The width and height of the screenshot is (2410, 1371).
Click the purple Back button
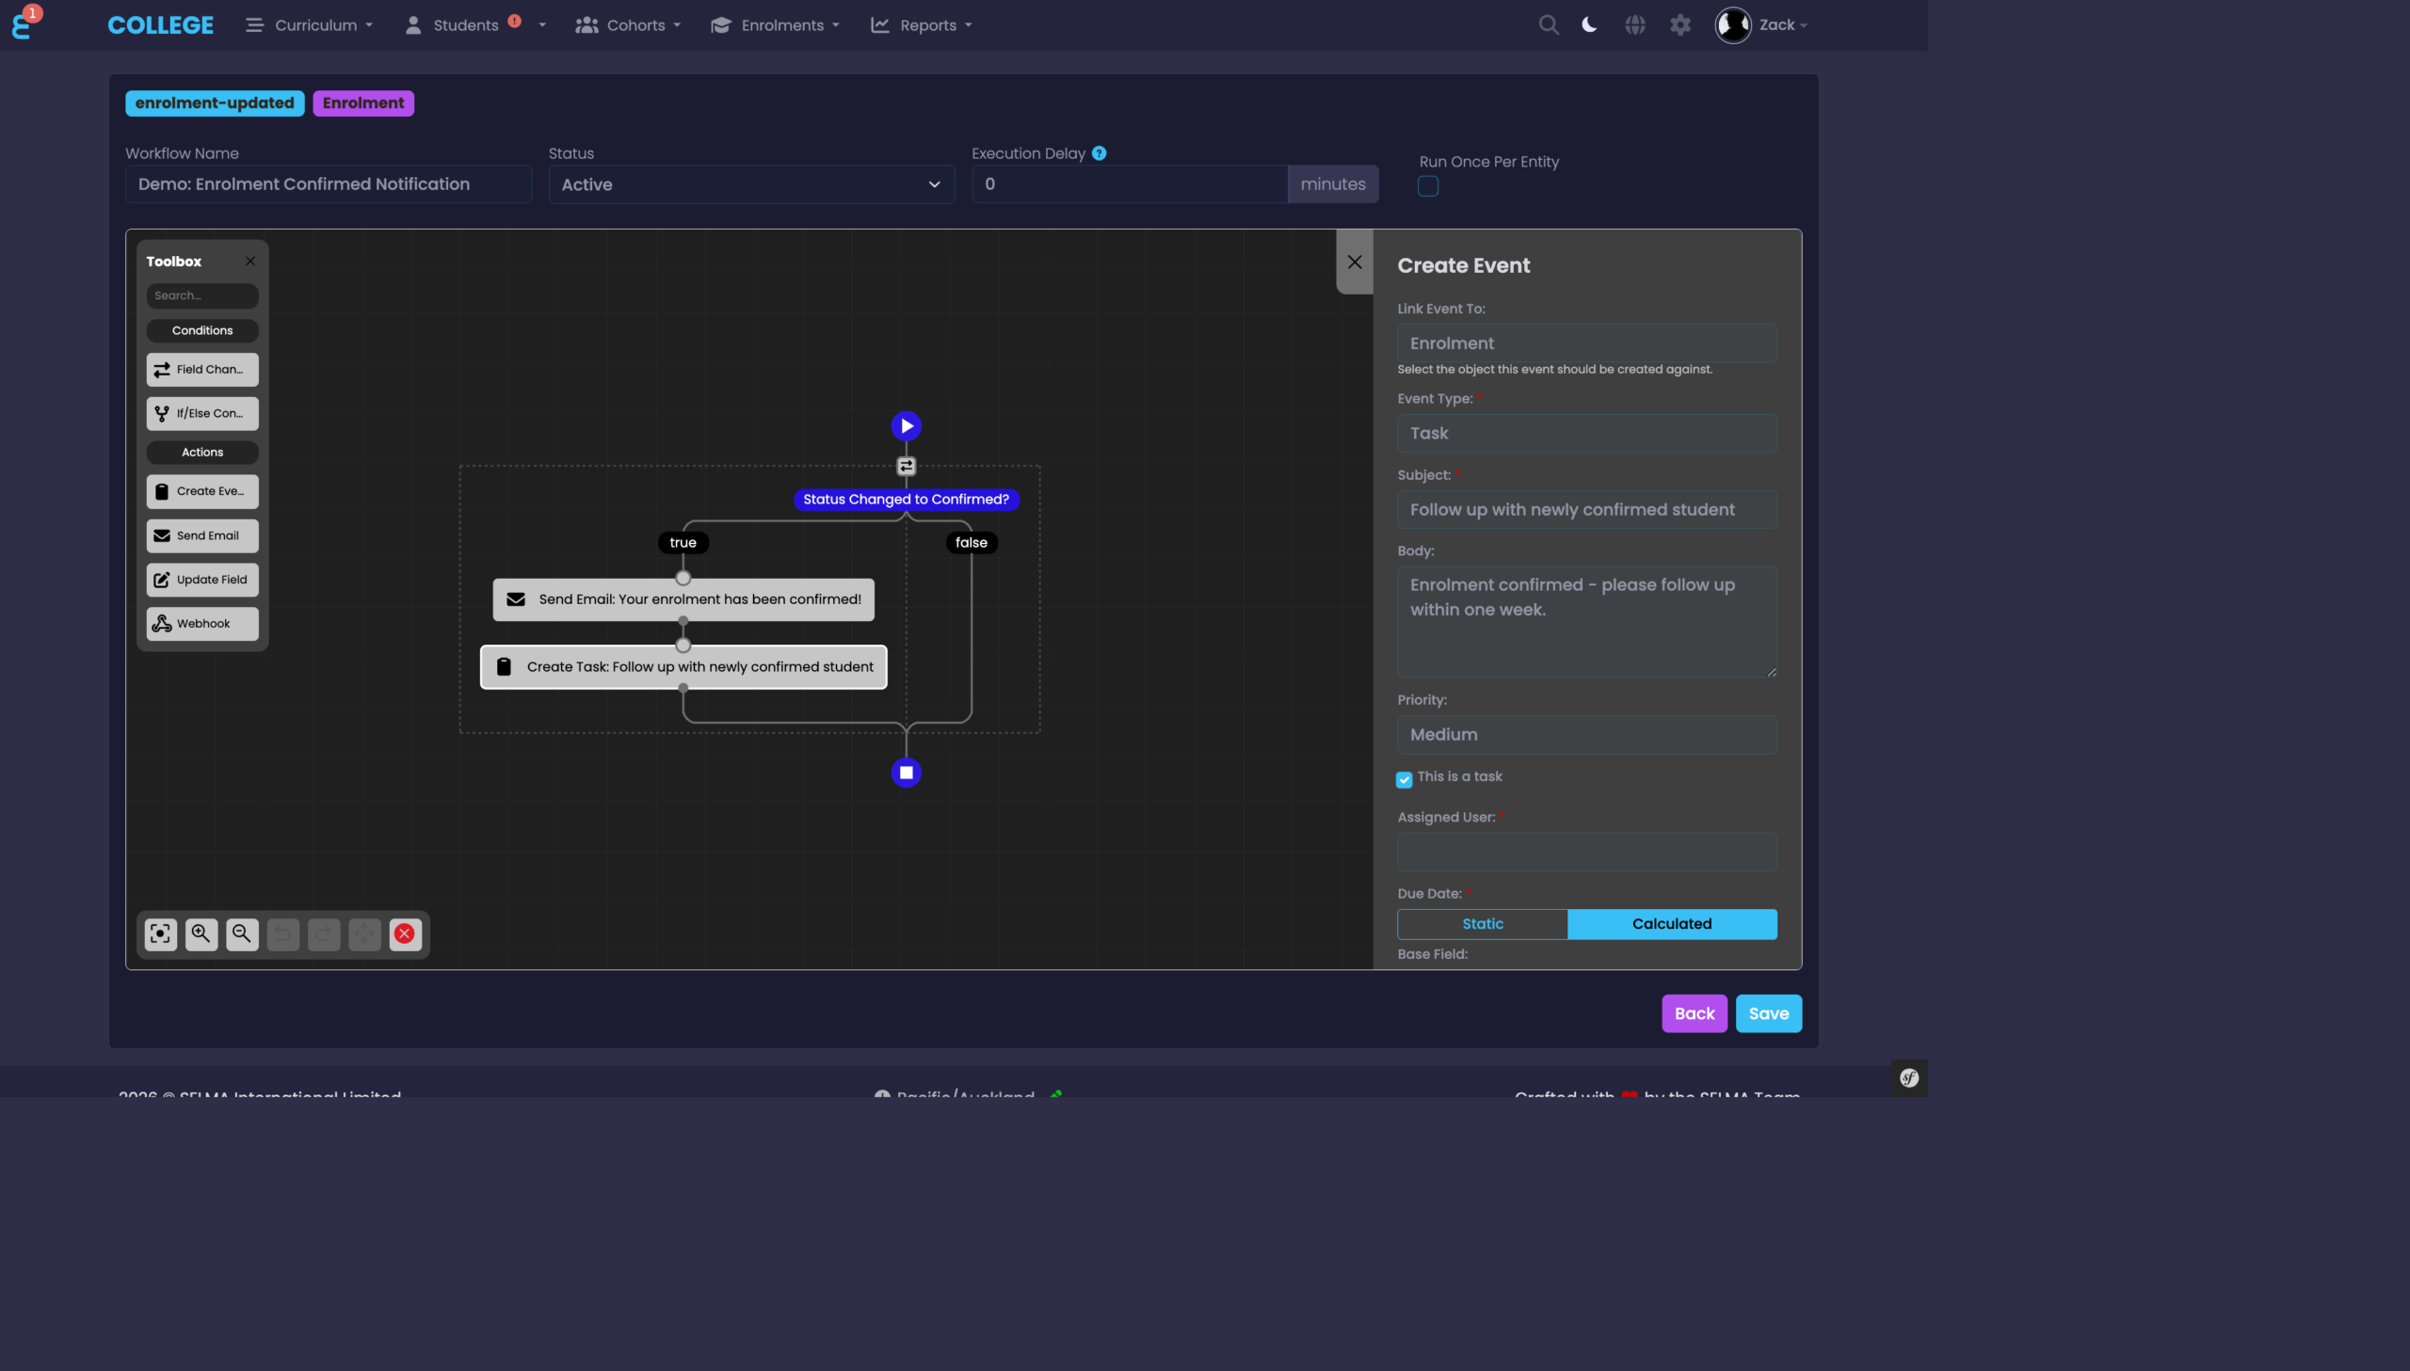[1694, 1013]
